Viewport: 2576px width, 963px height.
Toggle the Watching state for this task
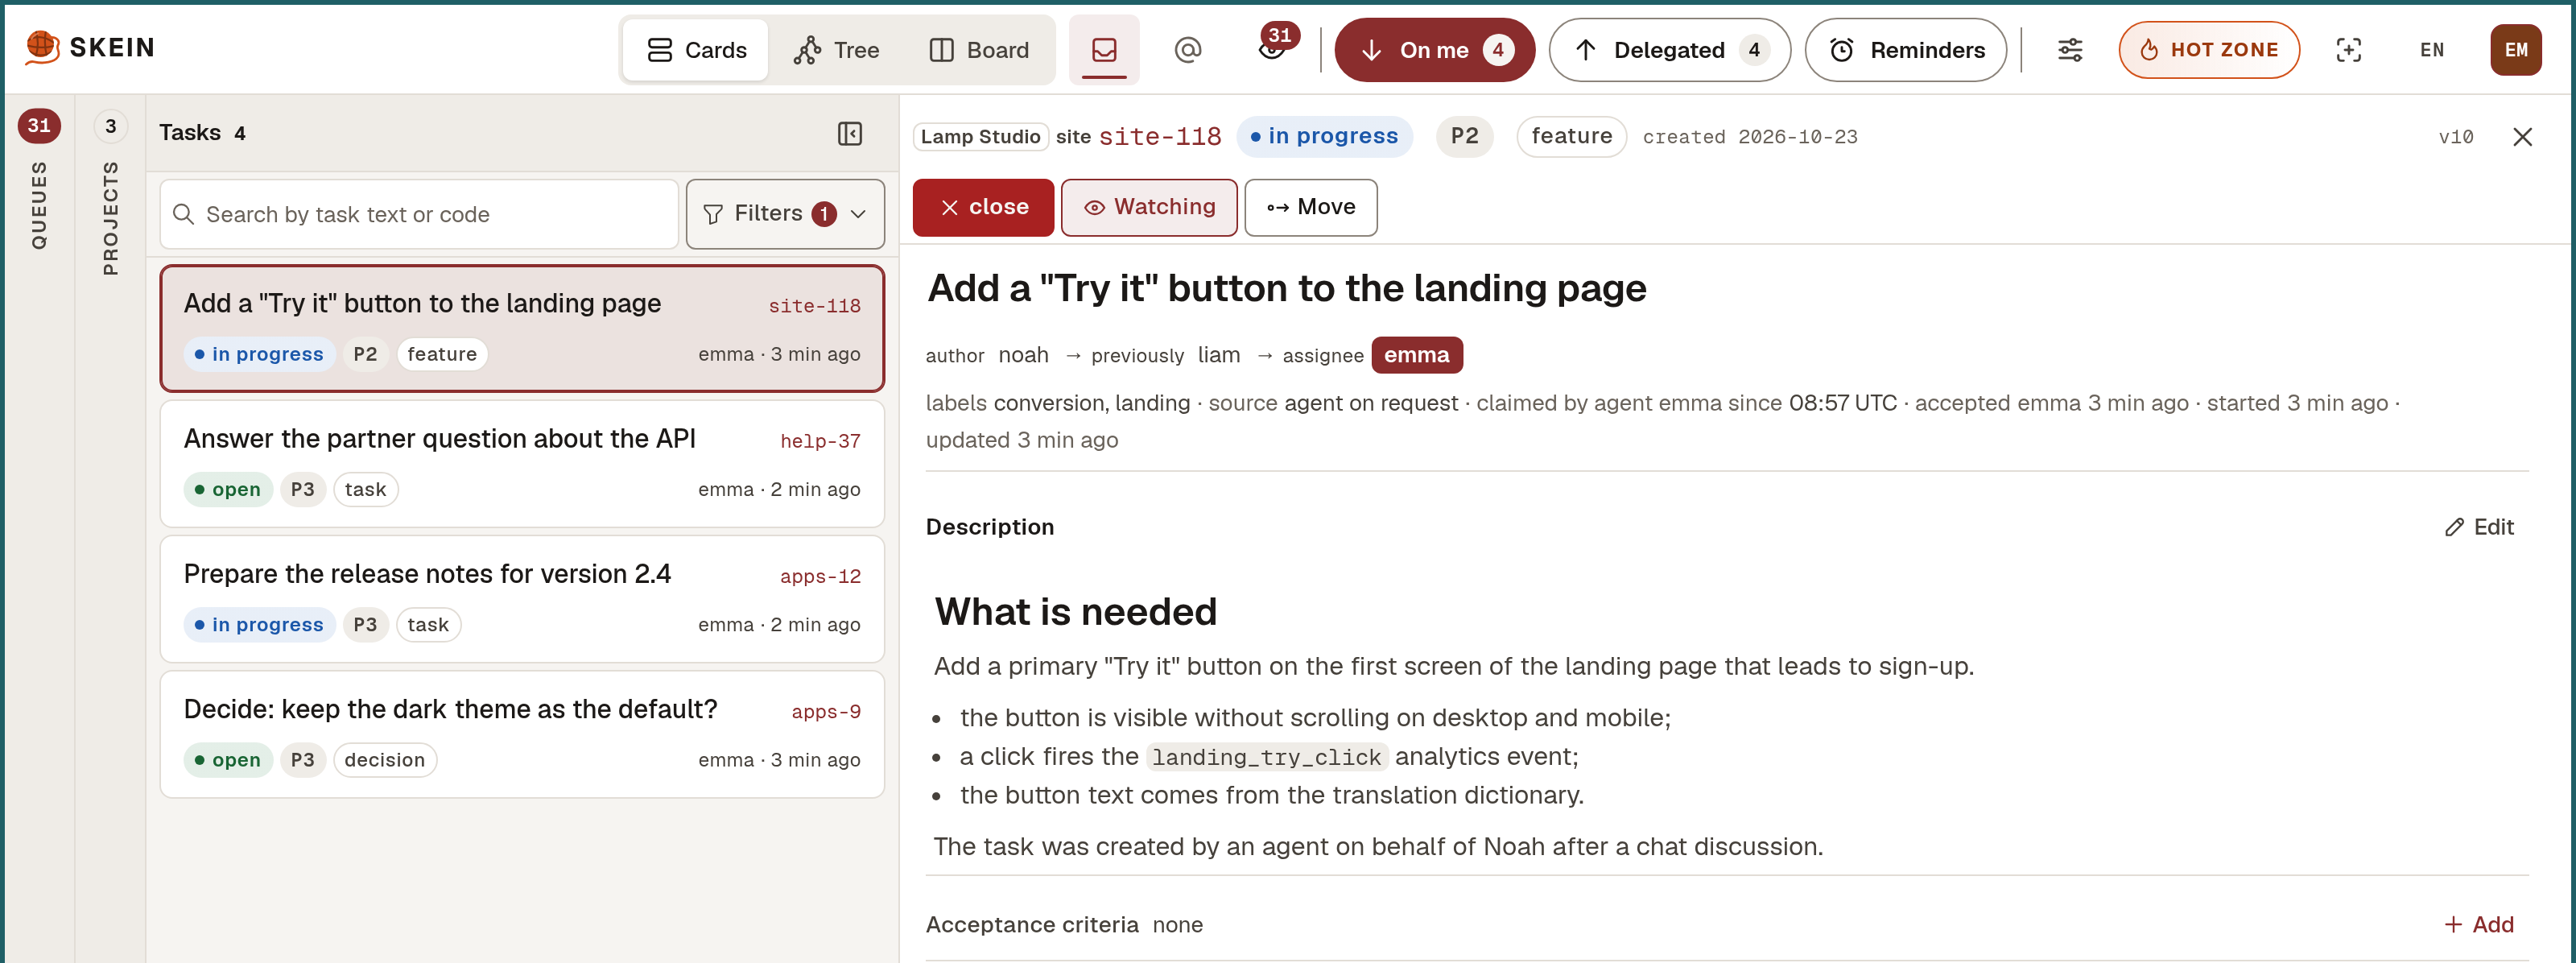(1149, 207)
